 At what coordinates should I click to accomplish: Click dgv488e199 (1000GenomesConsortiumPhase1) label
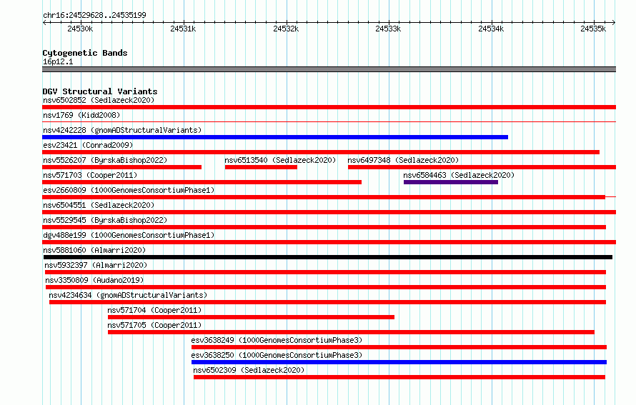tap(129, 235)
